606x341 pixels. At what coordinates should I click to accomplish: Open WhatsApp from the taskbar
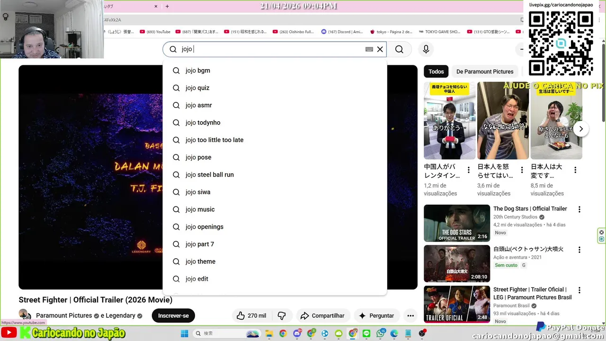[x=380, y=333]
